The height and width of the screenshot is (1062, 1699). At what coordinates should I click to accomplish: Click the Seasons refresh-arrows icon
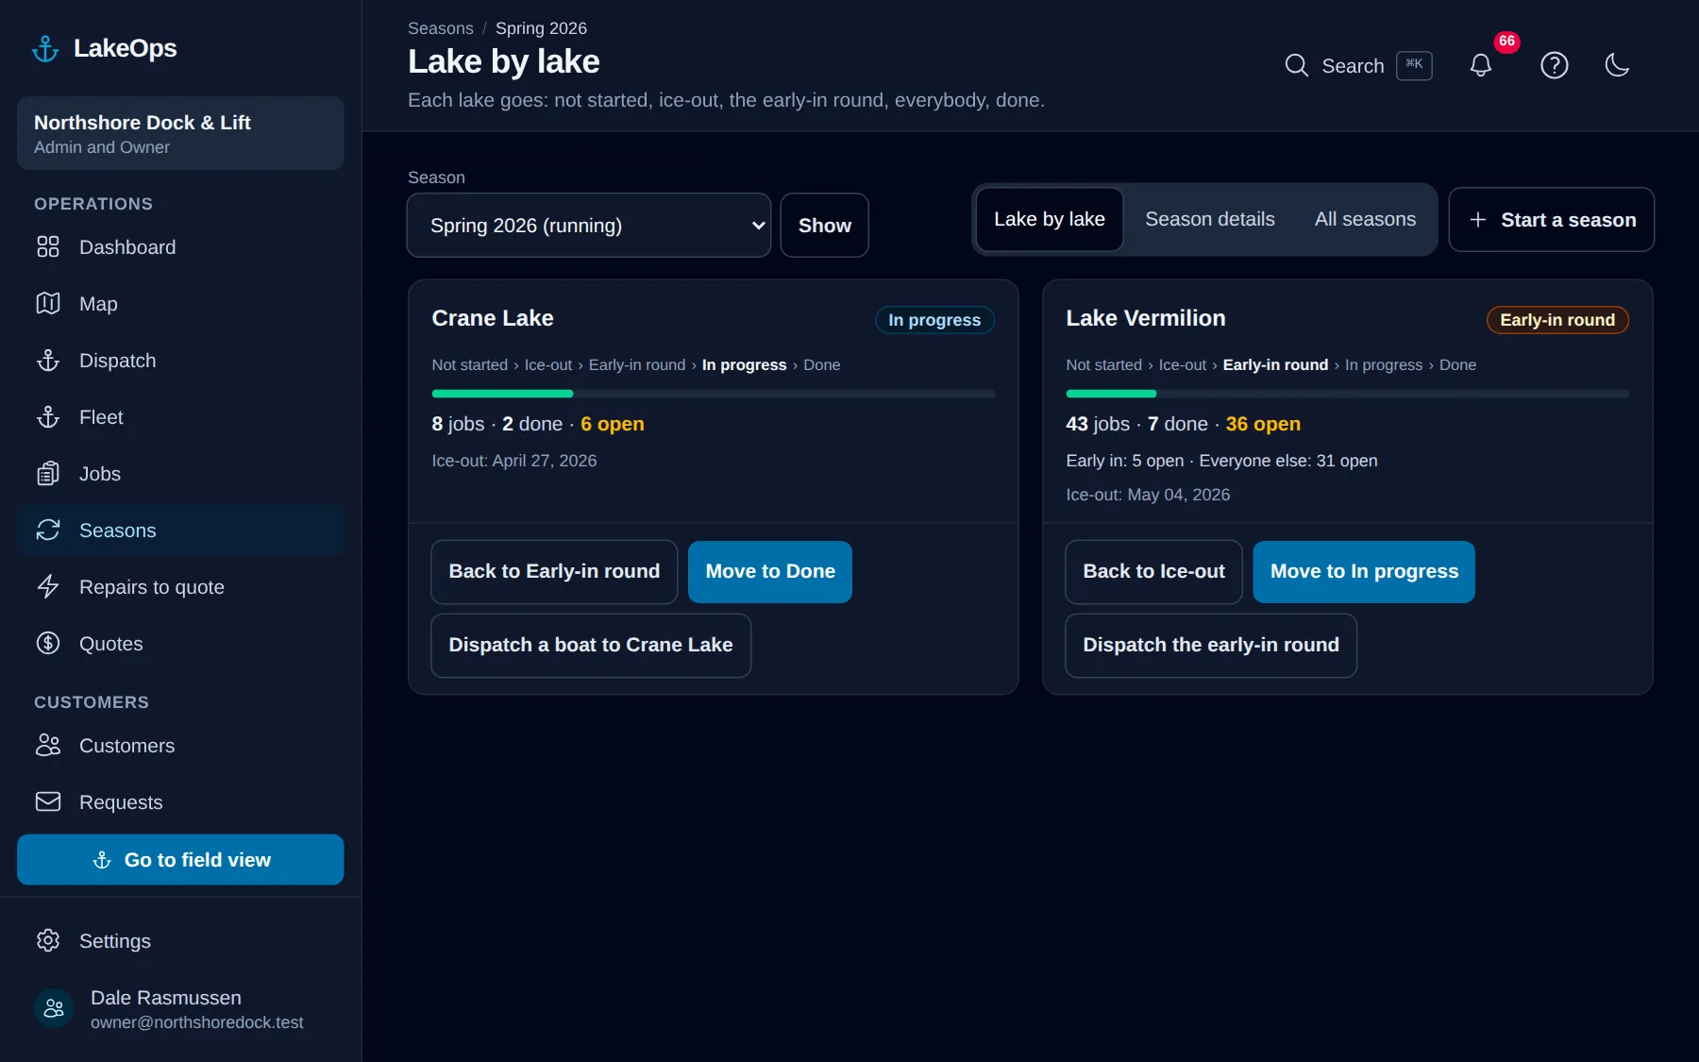48,531
